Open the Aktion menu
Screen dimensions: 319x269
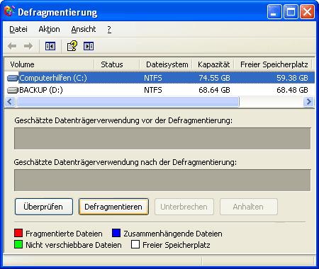tap(49, 29)
